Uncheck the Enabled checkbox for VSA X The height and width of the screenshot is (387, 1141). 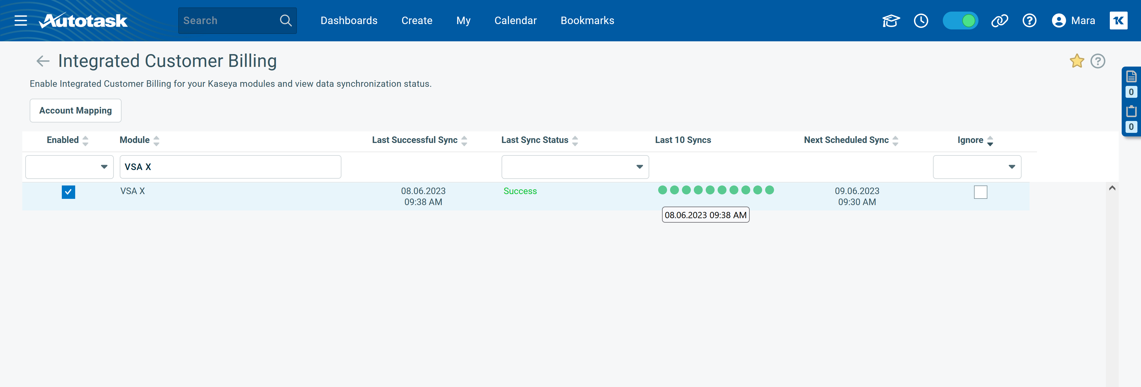pos(68,192)
